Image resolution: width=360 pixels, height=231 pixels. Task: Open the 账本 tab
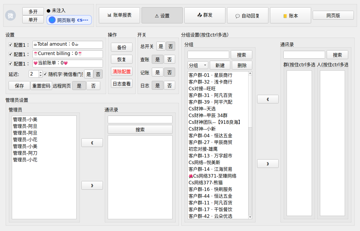click(290, 16)
